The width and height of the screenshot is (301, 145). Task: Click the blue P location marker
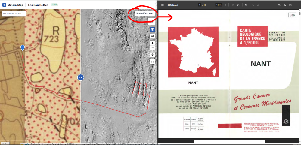pos(23,48)
